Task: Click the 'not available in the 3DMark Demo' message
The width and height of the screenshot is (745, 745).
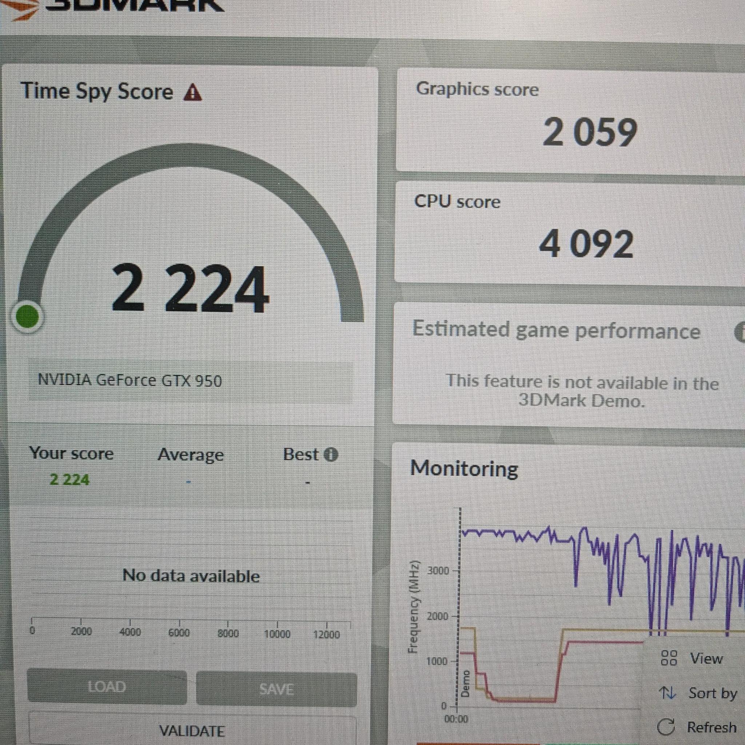Action: pyautogui.click(x=582, y=391)
